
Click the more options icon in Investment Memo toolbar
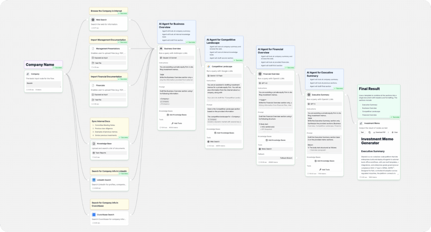(x=388, y=132)
